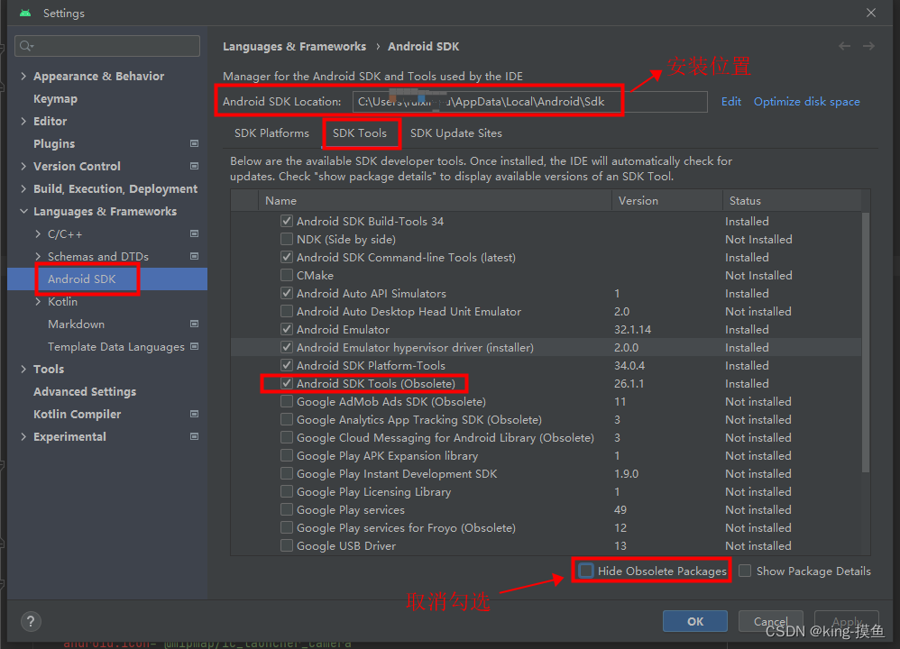Click the project-level icon beside Plugins
900x649 pixels.
tap(195, 143)
